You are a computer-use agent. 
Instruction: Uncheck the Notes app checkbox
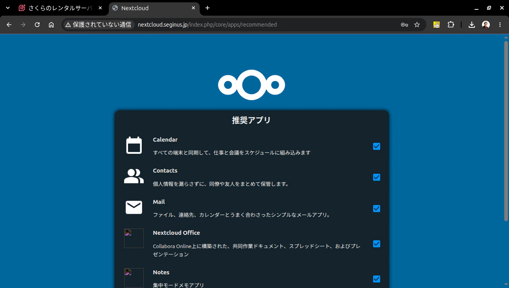tap(377, 279)
